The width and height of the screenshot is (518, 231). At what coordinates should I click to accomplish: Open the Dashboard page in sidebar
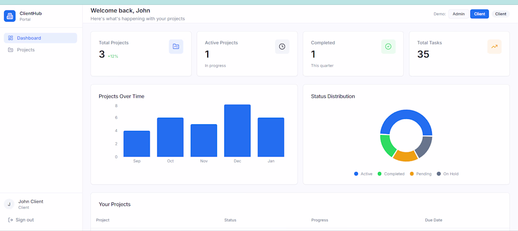pyautogui.click(x=40, y=38)
